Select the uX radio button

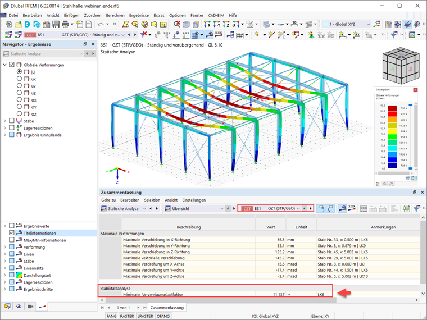pos(19,79)
